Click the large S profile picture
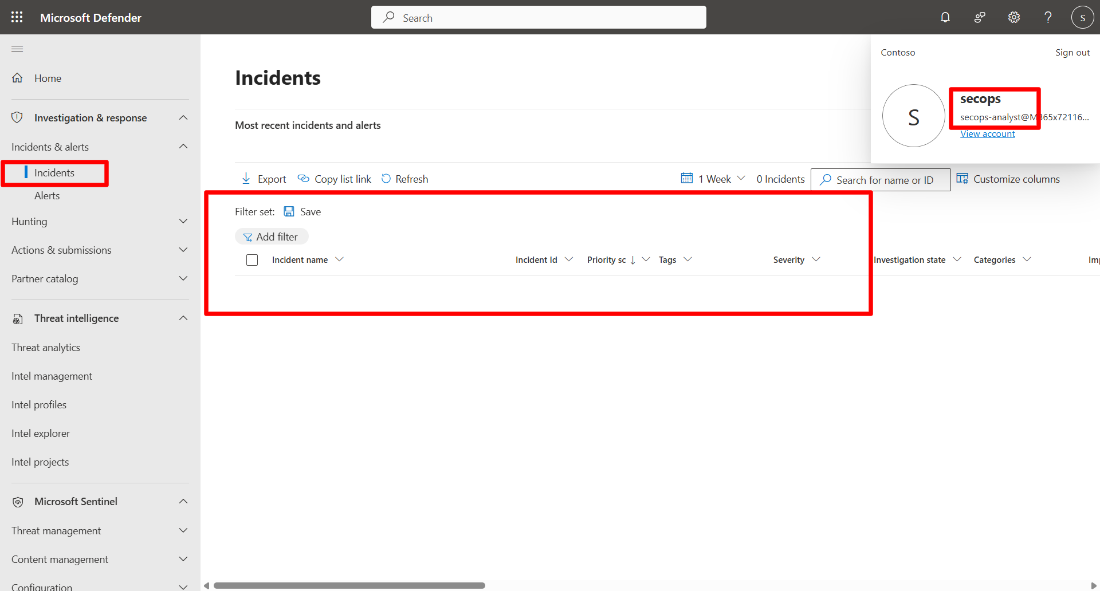 pyautogui.click(x=914, y=116)
